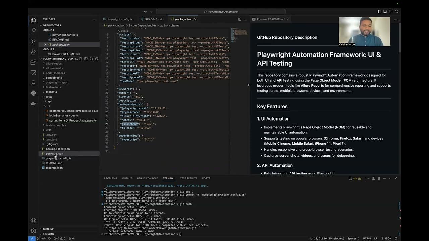Image resolution: width=429 pixels, height=241 pixels.
Task: Change the JSON language mode in status bar
Action: click(388, 239)
